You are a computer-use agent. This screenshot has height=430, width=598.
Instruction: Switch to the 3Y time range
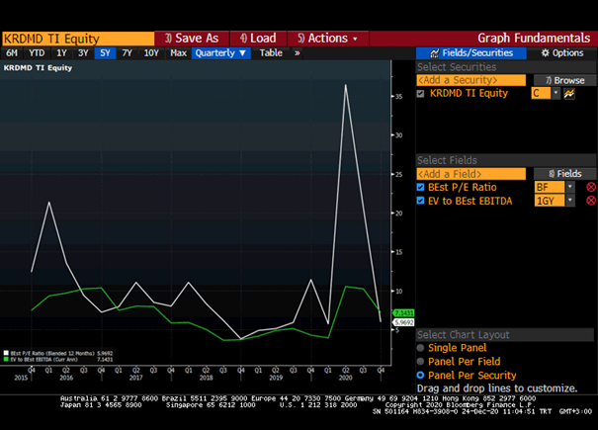83,53
